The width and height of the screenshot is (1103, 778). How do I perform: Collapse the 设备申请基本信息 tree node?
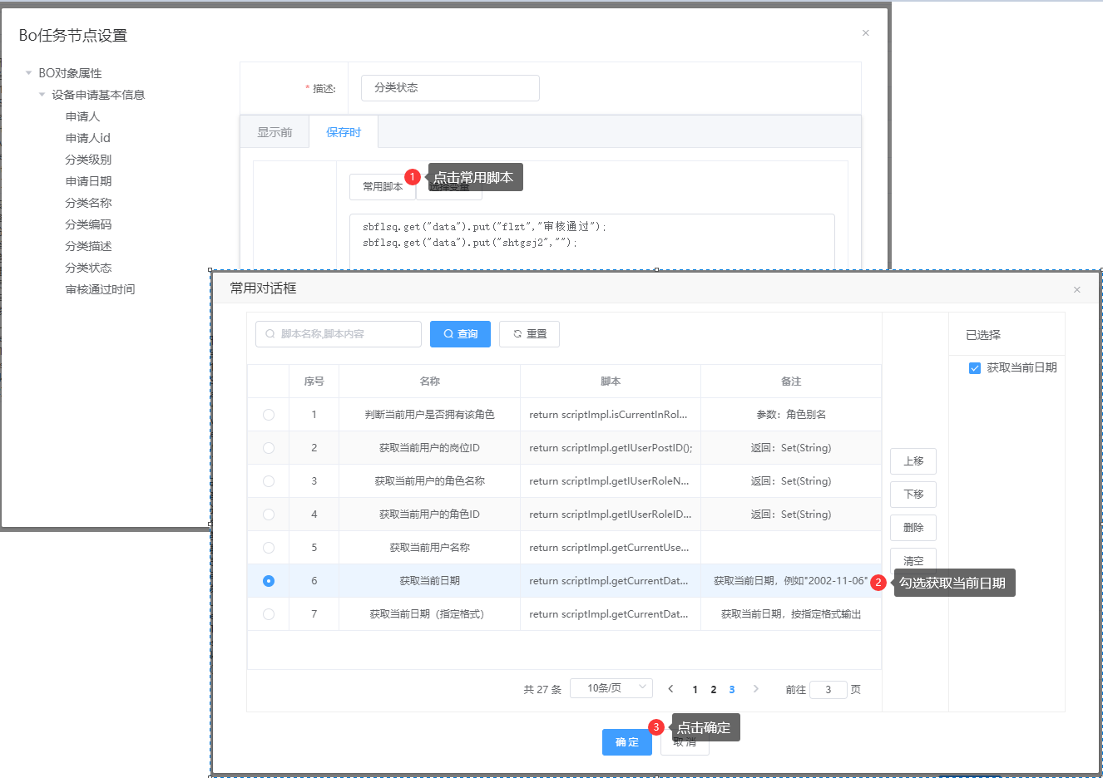[42, 95]
